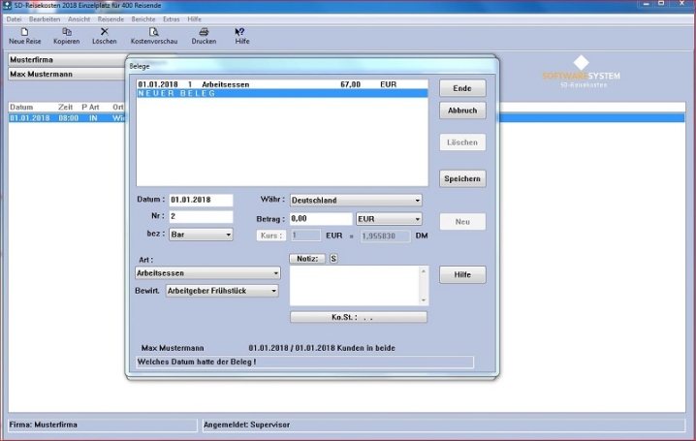Open the Reisende menu
The width and height of the screenshot is (696, 441).
[x=111, y=19]
